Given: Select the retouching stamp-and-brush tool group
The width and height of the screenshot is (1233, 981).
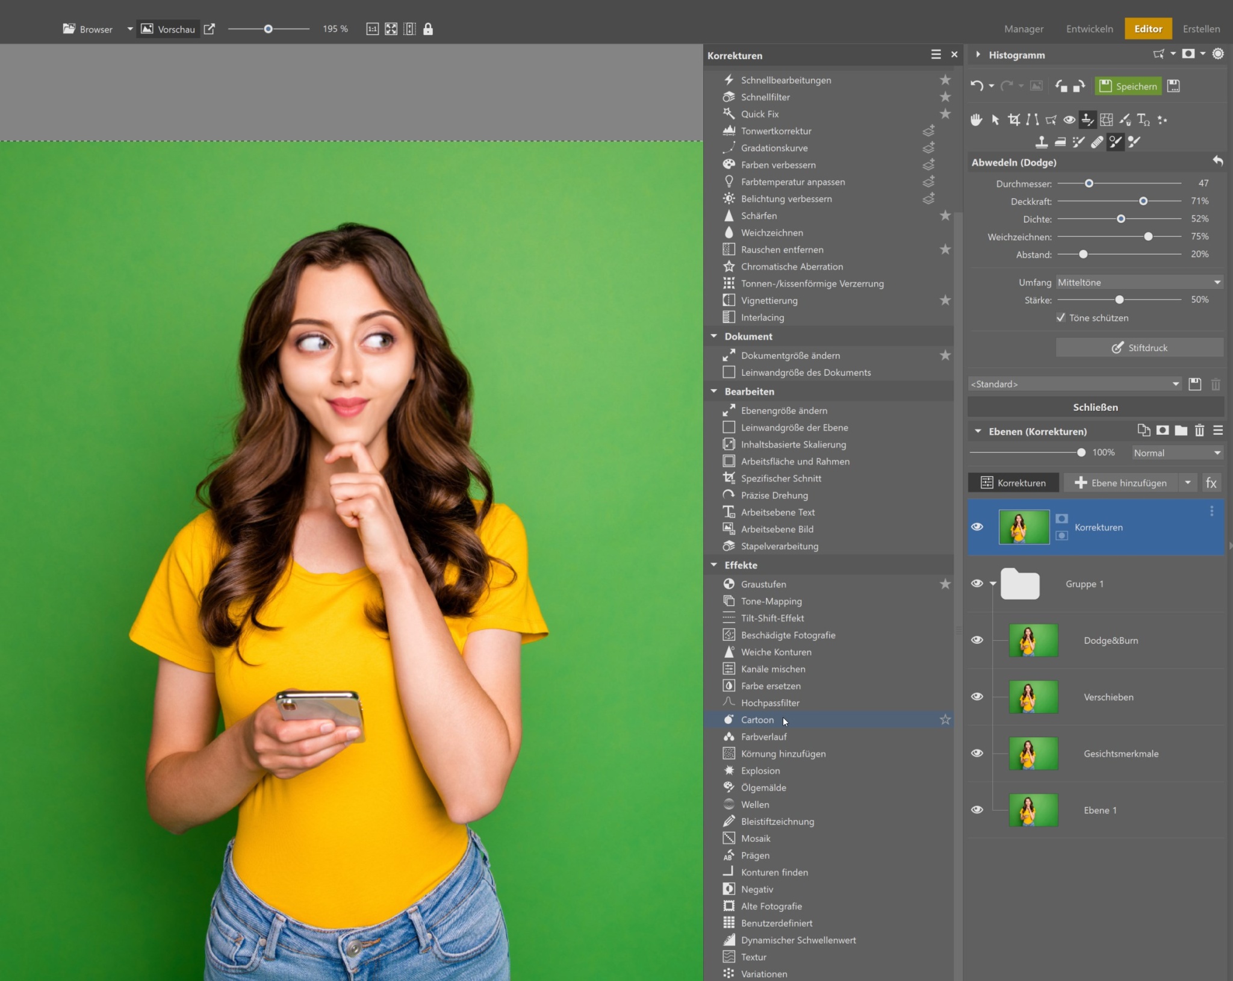Looking at the screenshot, I should click(x=1087, y=120).
